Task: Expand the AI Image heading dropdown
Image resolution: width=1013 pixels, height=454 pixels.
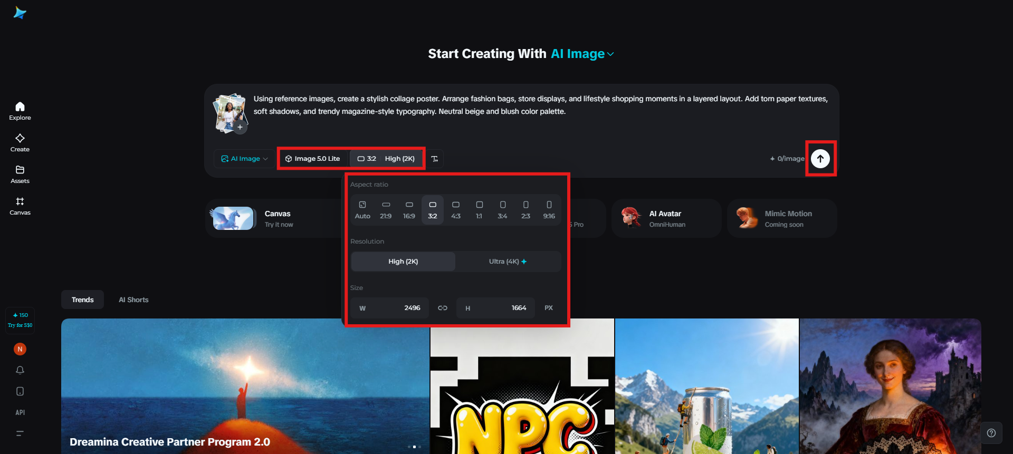Action: click(x=582, y=54)
